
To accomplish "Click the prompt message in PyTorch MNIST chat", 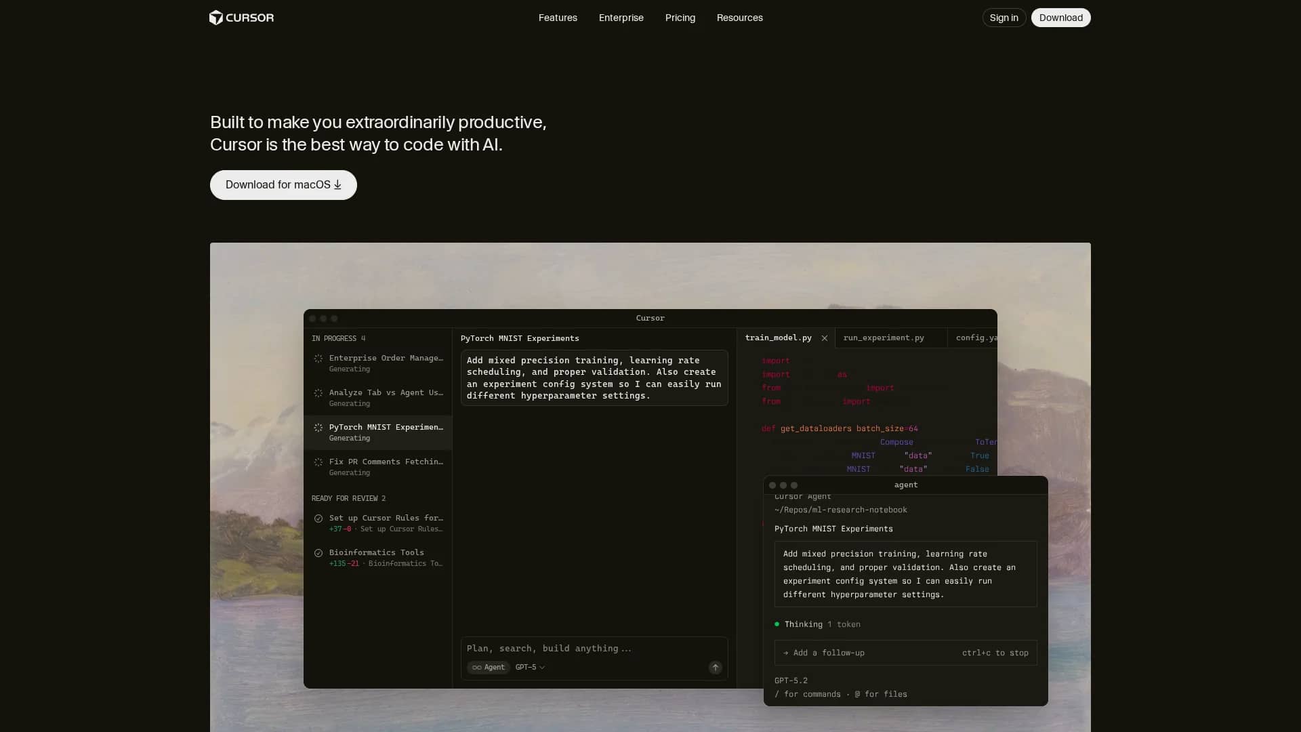I will 594,378.
